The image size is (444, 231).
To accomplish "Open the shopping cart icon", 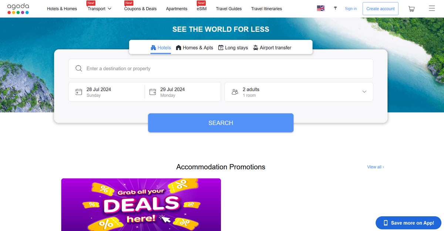I will point(411,9).
